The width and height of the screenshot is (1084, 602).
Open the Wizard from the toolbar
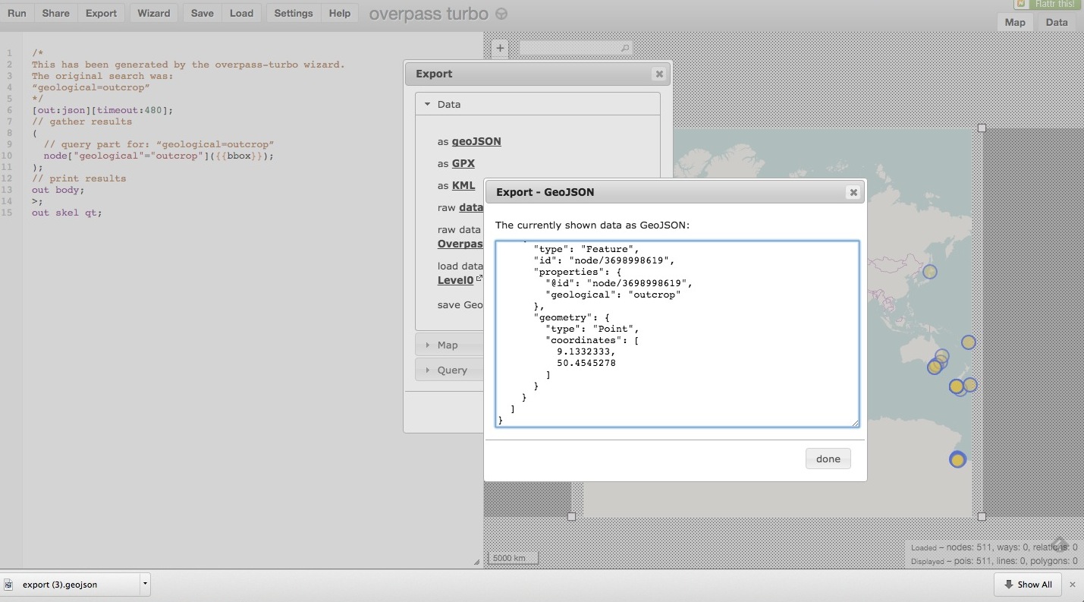coord(153,13)
